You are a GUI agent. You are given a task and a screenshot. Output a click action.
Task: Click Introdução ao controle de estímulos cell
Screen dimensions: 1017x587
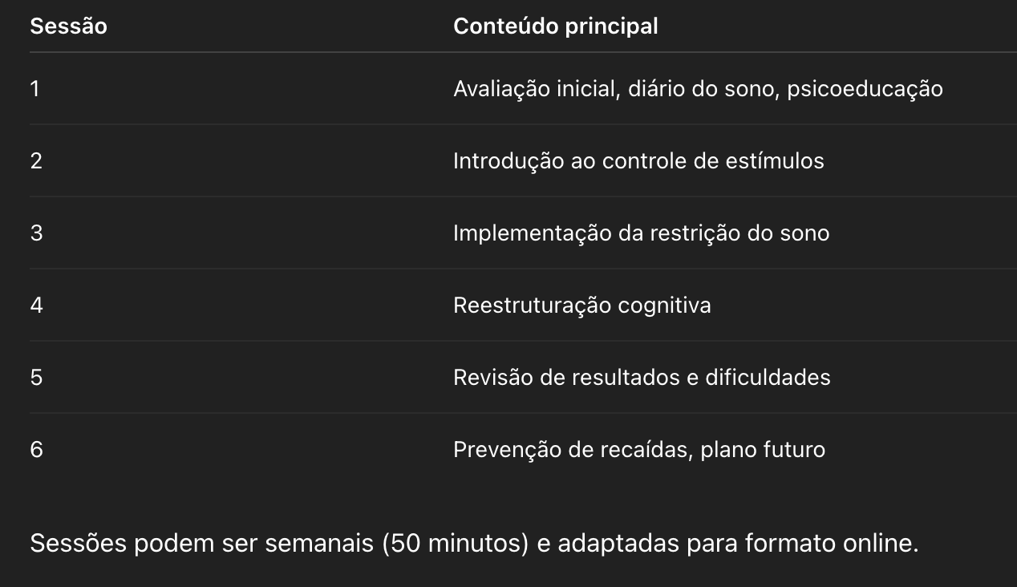638,160
